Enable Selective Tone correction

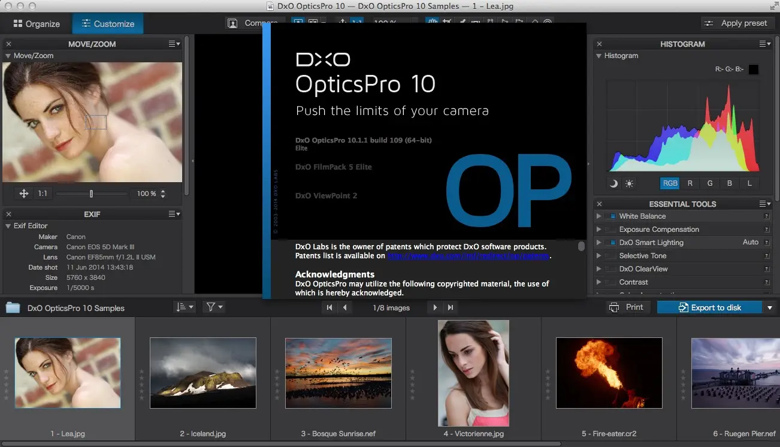tap(610, 256)
